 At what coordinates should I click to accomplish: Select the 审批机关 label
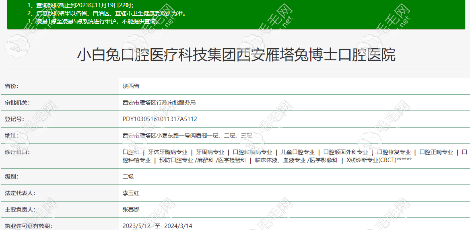(x=17, y=103)
